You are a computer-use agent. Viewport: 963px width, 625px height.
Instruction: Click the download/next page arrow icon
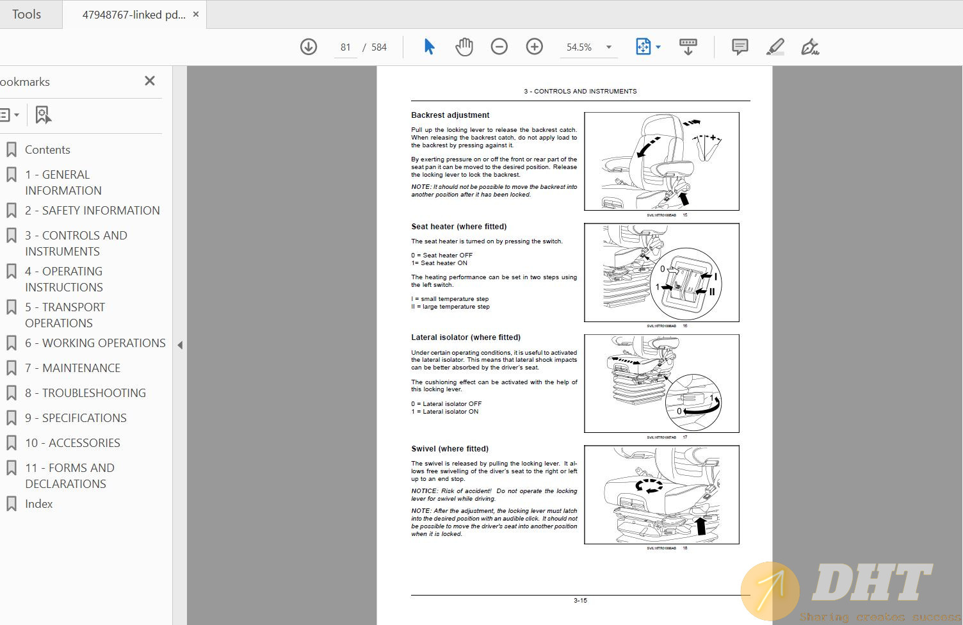click(x=309, y=47)
